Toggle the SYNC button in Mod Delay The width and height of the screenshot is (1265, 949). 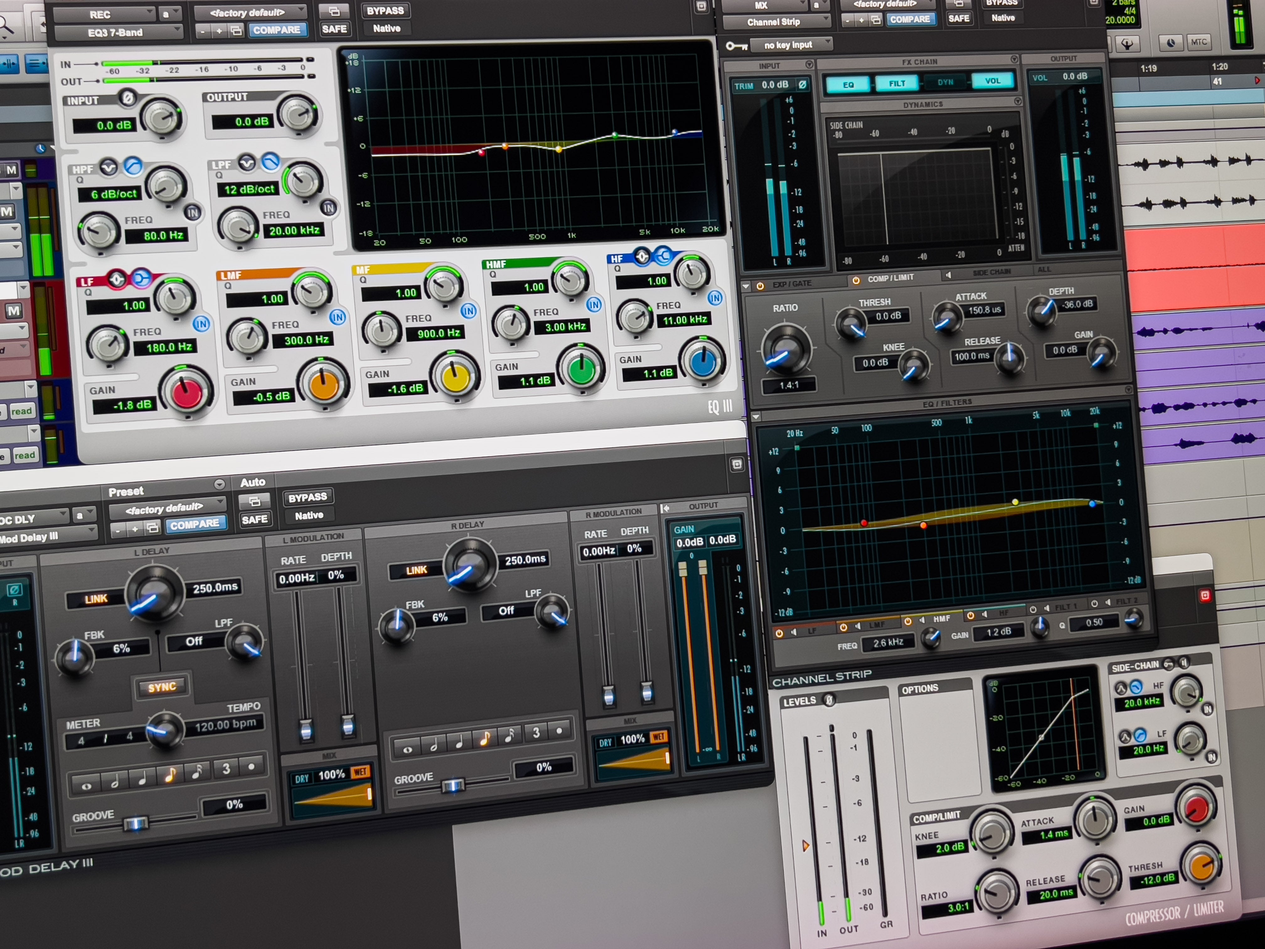pyautogui.click(x=162, y=687)
